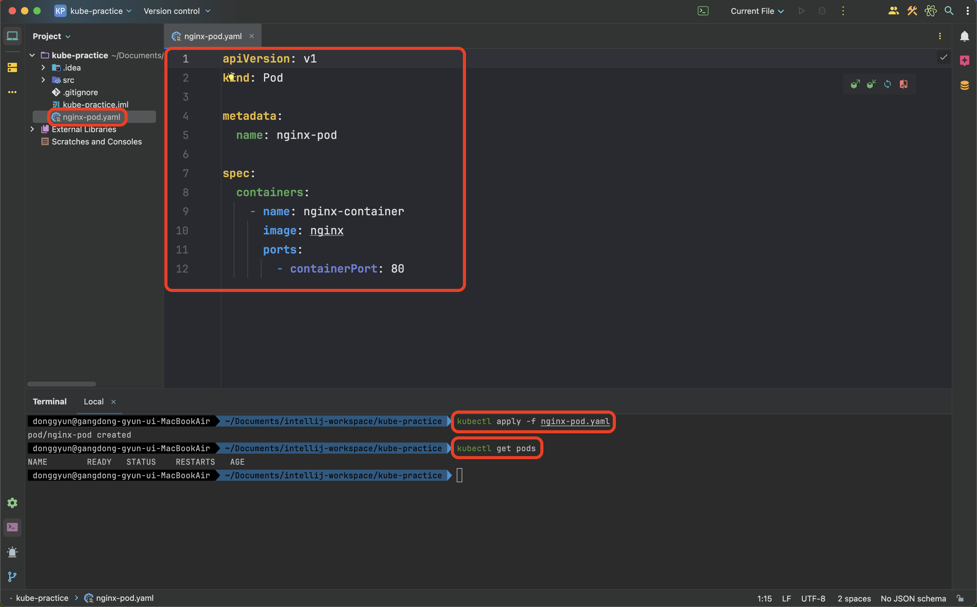Open the Git branch tool window
This screenshot has width=977, height=607.
click(x=12, y=577)
